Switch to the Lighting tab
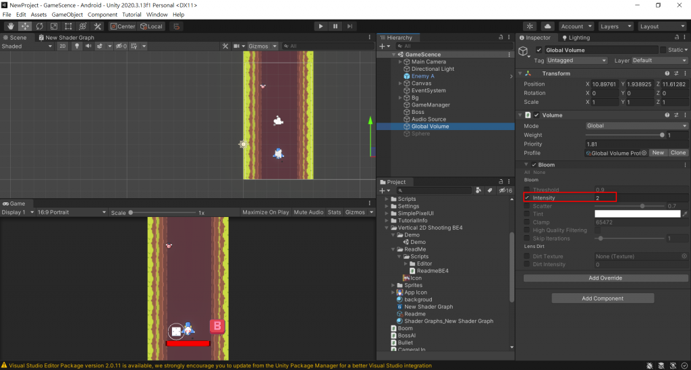Viewport: 691px width, 370px height. [x=575, y=38]
